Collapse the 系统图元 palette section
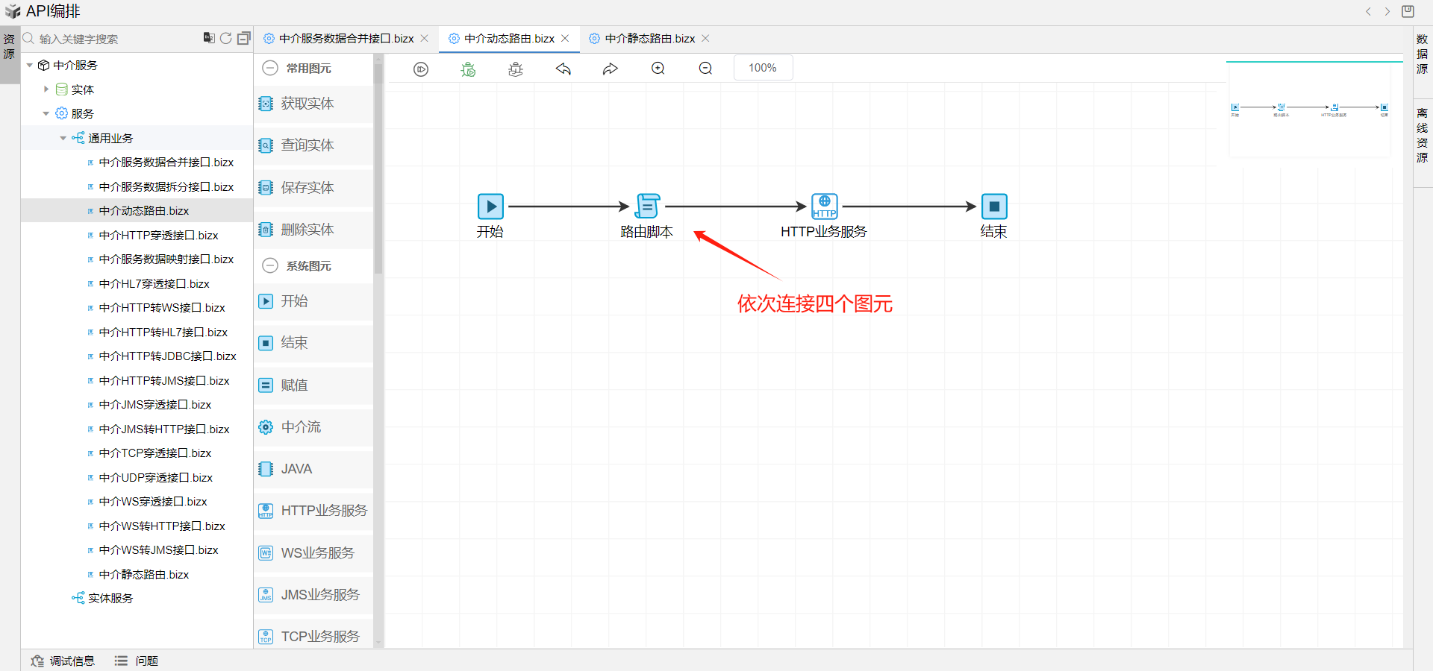This screenshot has height=671, width=1433. 270,265
